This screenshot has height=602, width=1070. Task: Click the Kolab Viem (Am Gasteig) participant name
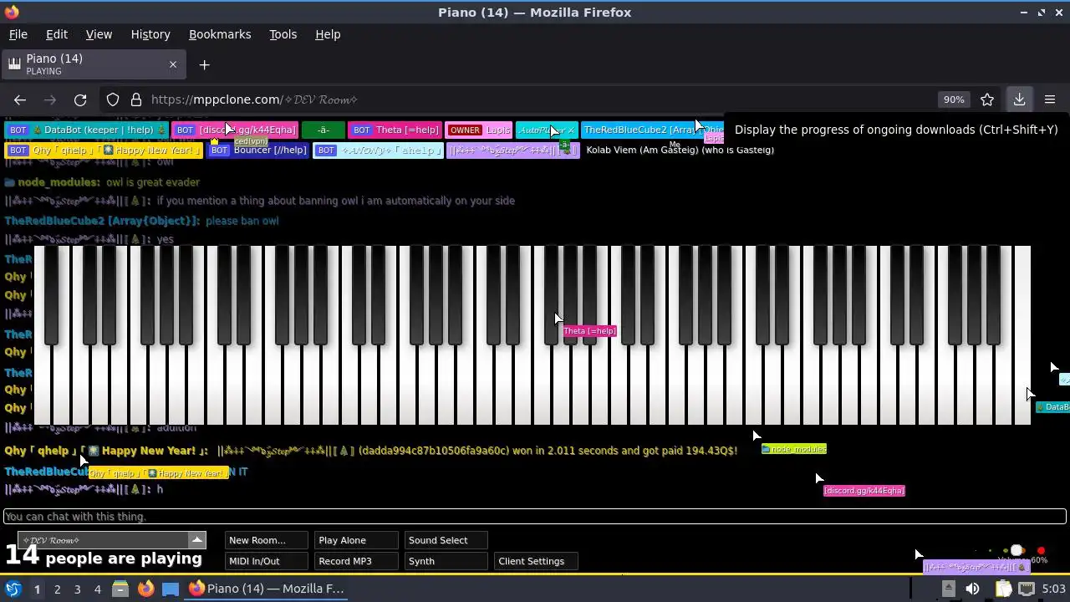tap(680, 150)
